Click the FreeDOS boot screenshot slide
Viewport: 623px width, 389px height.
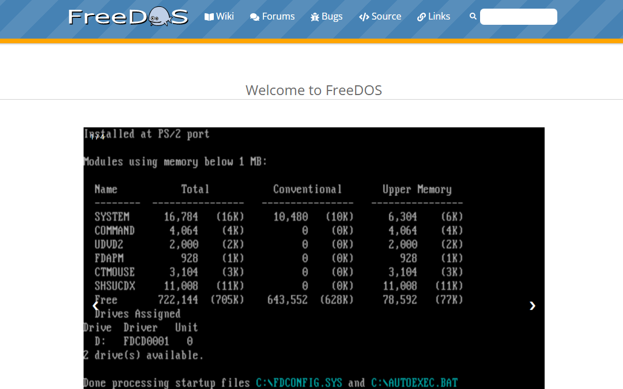click(314, 258)
